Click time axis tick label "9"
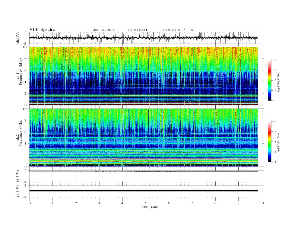 238,203
